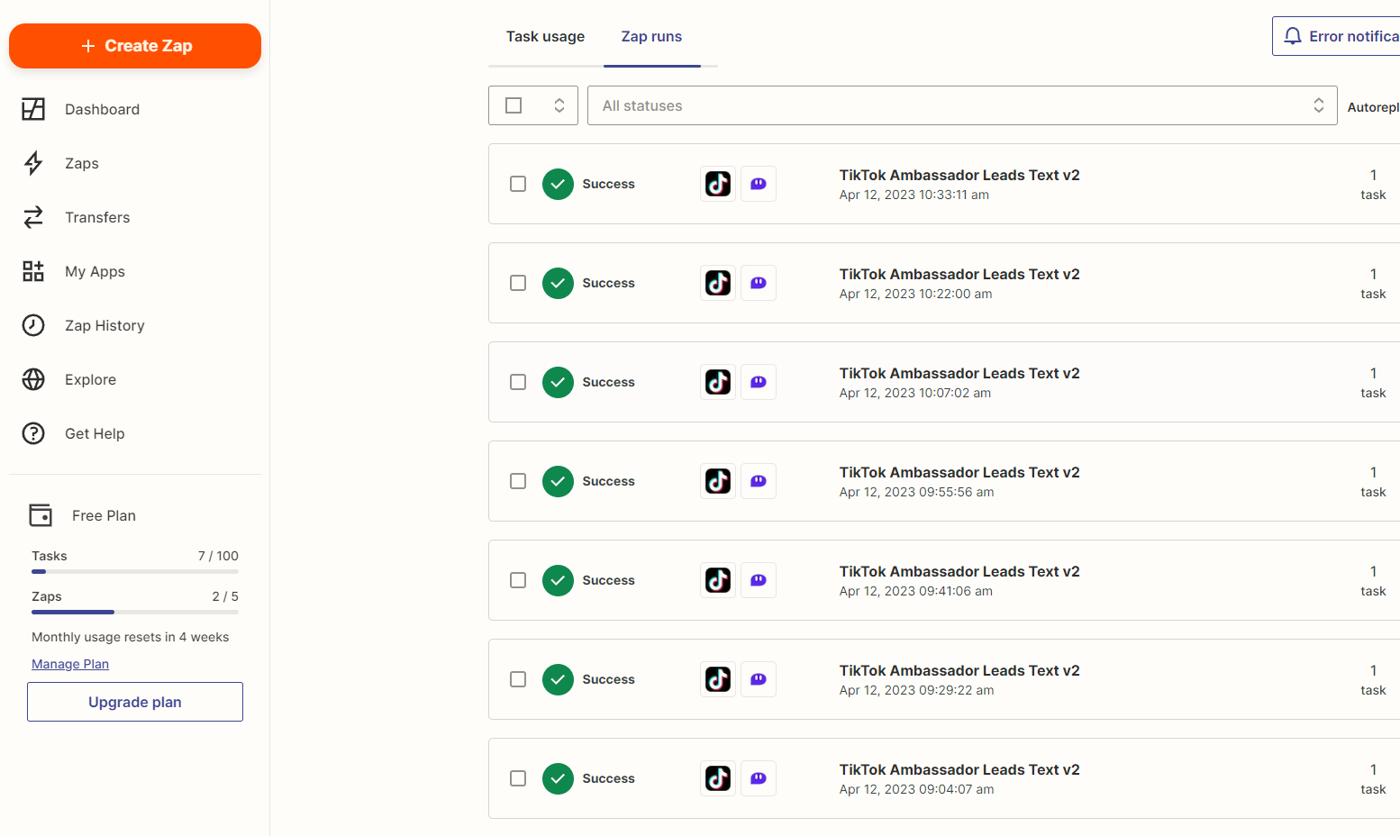Click the Zap History clock icon

click(33, 325)
